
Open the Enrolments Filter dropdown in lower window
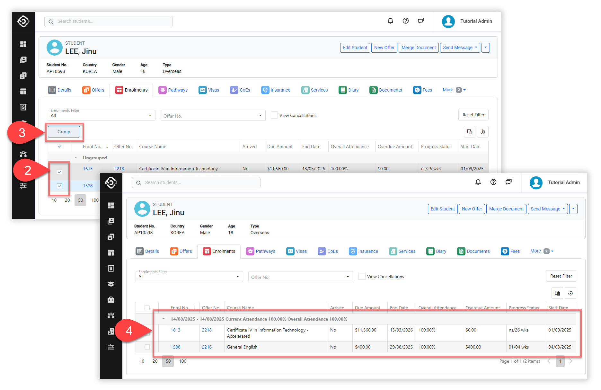pos(189,277)
